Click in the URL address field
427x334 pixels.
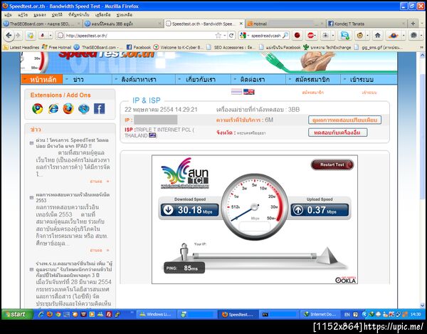tap(139, 36)
